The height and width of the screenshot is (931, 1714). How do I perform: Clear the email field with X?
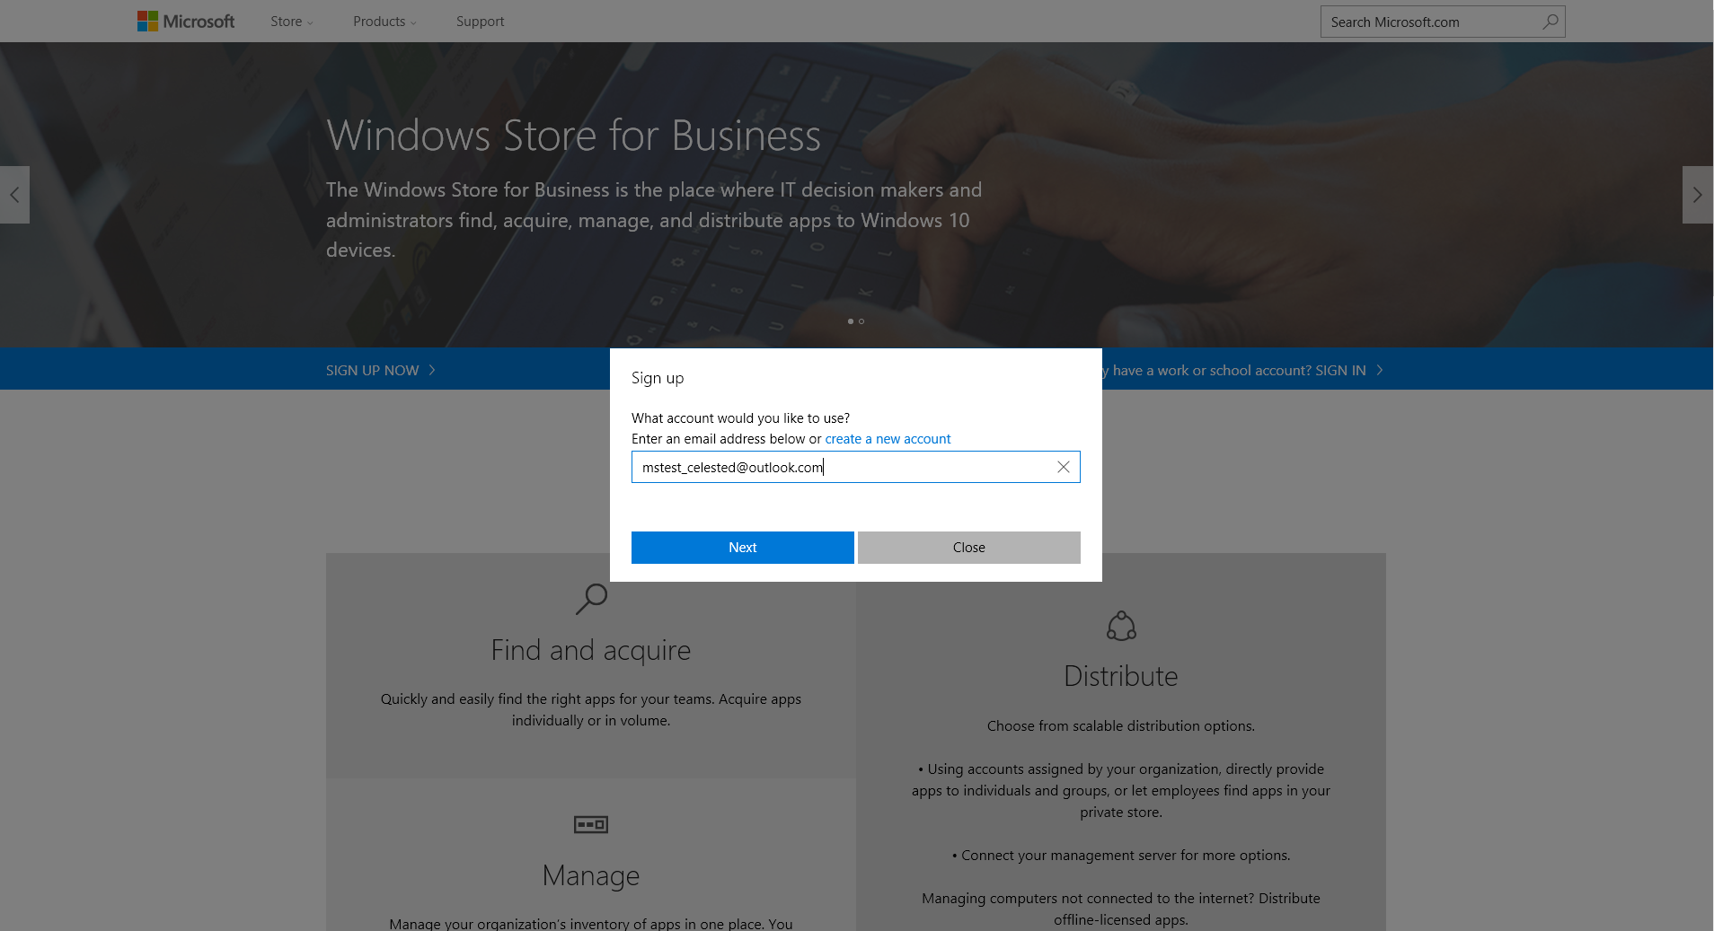tap(1064, 467)
